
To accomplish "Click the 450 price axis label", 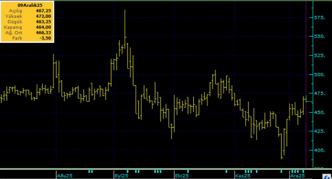I will pos(319,113).
